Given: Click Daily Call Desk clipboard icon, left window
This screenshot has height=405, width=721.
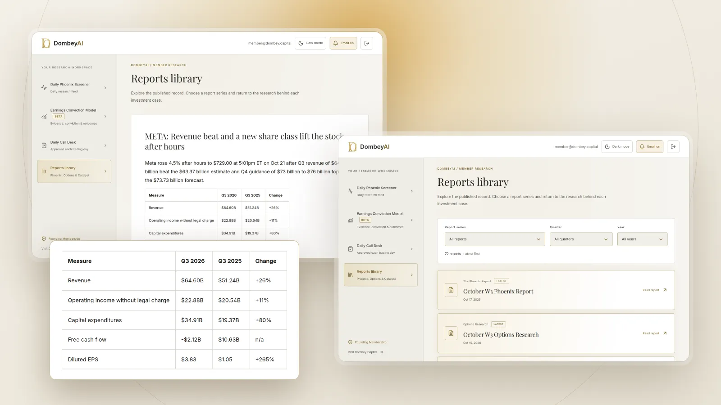Looking at the screenshot, I should click(x=44, y=145).
